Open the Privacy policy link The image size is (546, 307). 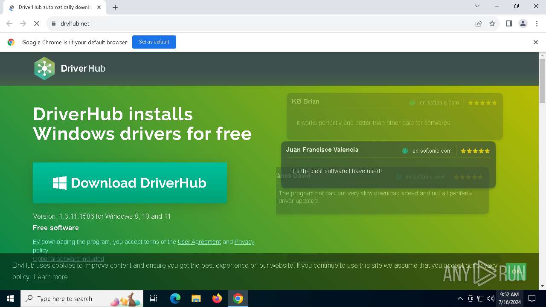pos(244,242)
